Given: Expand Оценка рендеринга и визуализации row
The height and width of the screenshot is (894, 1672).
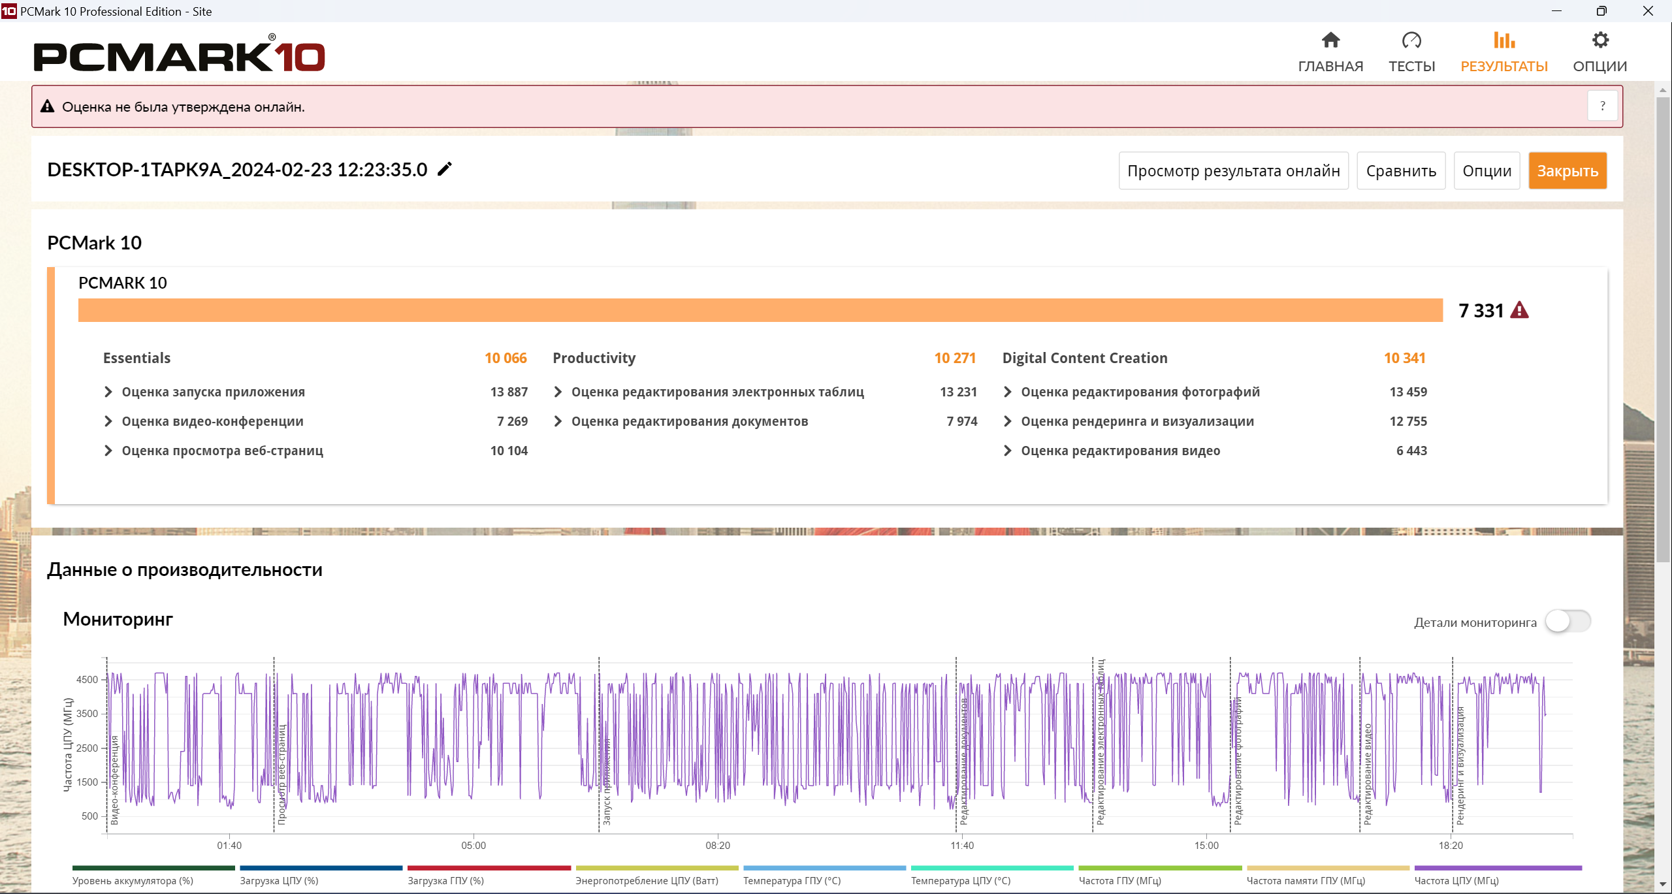Looking at the screenshot, I should [1008, 421].
